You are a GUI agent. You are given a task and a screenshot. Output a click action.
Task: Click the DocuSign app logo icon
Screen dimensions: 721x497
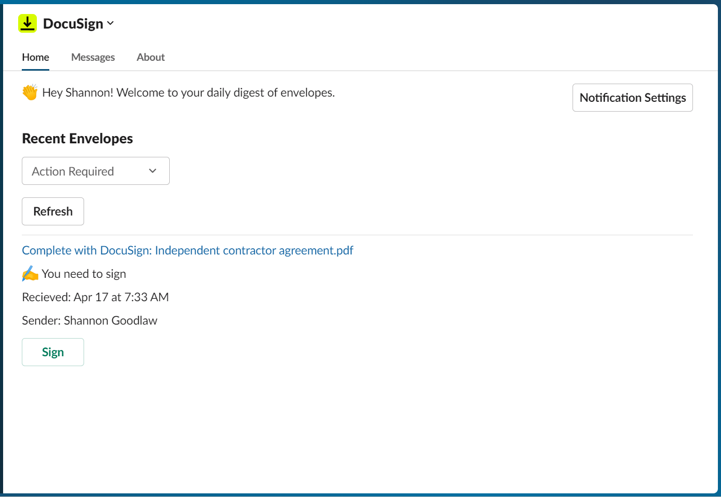(x=28, y=23)
